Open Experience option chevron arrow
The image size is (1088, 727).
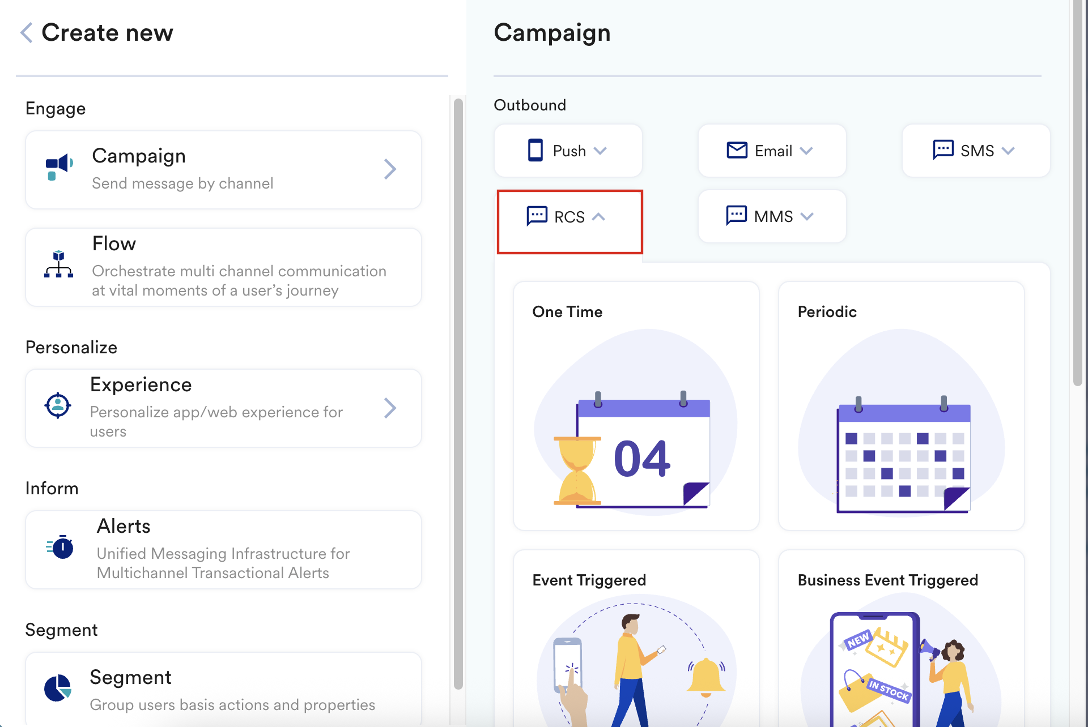390,408
